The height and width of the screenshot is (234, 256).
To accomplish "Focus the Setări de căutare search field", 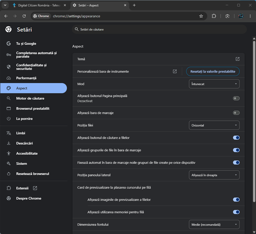I will point(159,29).
